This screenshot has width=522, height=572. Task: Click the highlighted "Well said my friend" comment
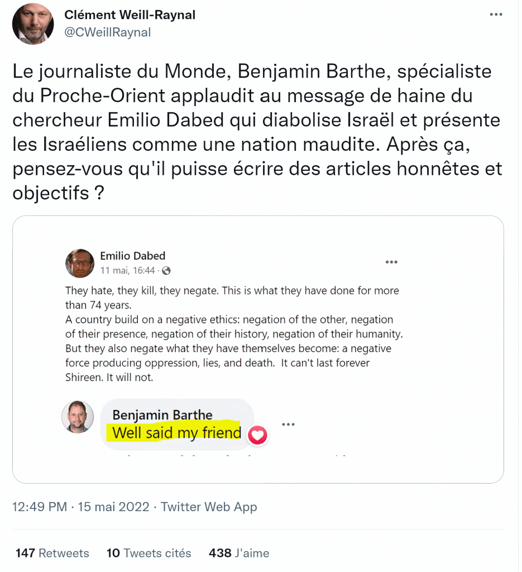point(176,433)
